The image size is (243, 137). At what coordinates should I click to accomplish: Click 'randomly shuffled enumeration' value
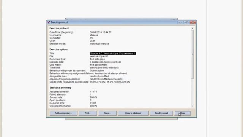pos(106,79)
